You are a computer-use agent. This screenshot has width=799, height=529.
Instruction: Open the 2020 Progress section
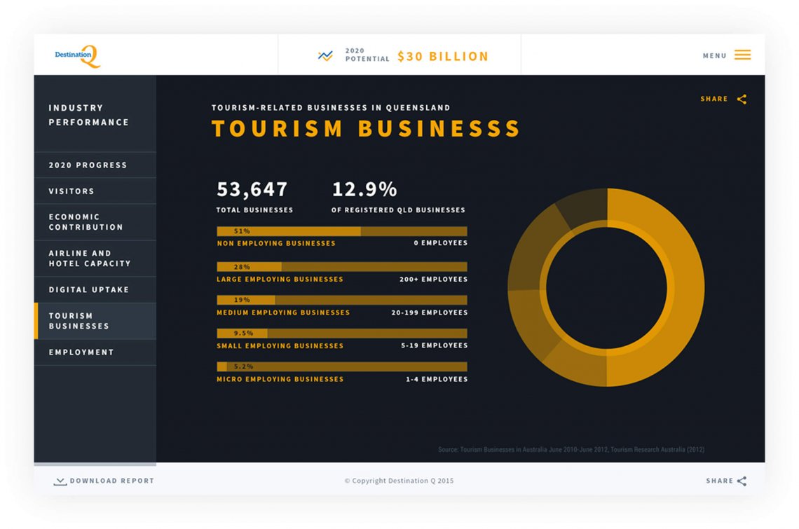pyautogui.click(x=95, y=165)
